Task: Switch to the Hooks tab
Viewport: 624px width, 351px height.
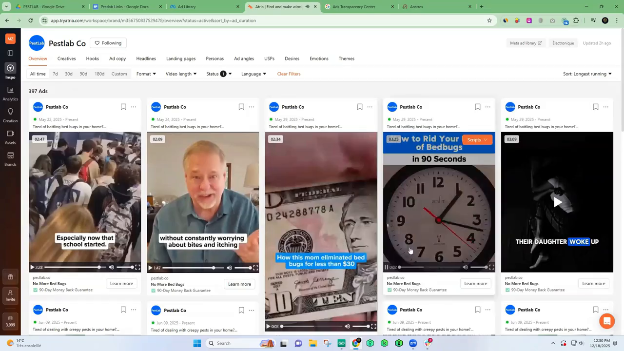Action: click(92, 58)
